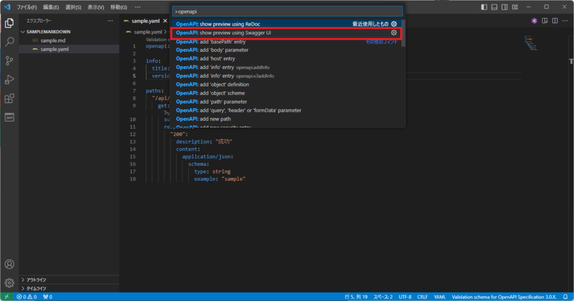Configure keybinding gear for Swagger UI command
The image size is (574, 301).
coord(394,32)
